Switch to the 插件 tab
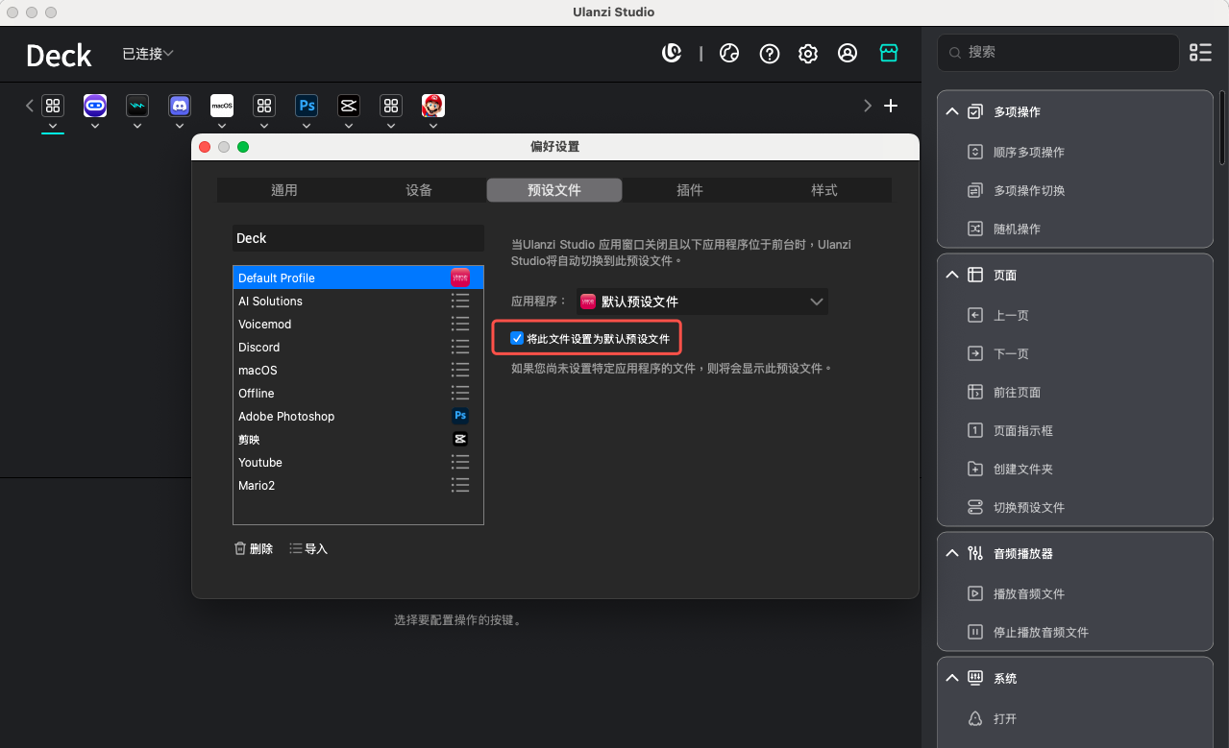 coord(689,190)
